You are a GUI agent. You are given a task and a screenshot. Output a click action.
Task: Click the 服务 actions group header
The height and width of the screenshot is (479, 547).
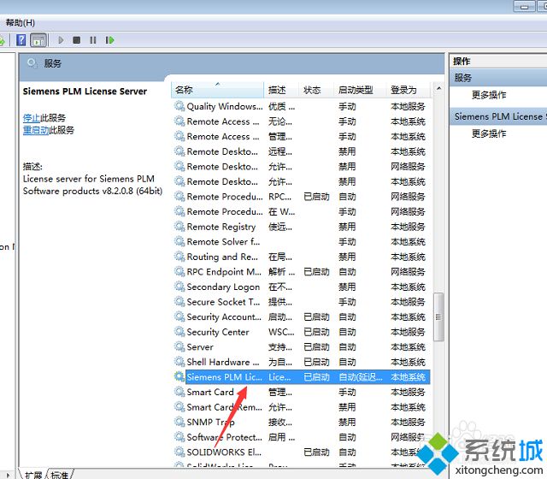[498, 78]
